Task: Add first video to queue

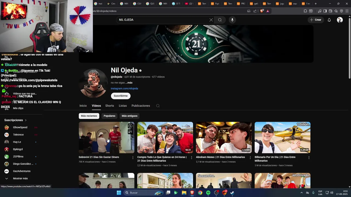Action: pyautogui.click(x=130, y=132)
